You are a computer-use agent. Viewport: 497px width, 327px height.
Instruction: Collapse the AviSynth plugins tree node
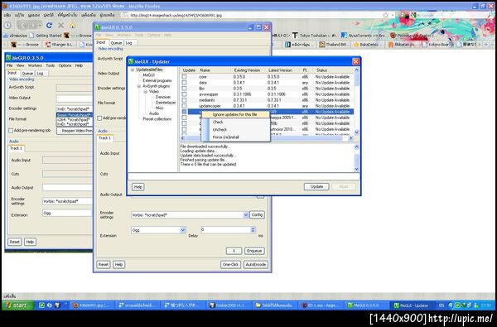click(x=139, y=86)
